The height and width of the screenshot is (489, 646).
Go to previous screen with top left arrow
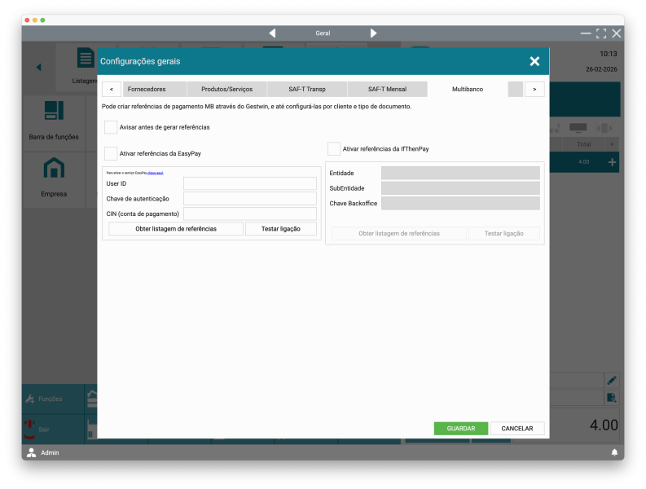point(272,33)
